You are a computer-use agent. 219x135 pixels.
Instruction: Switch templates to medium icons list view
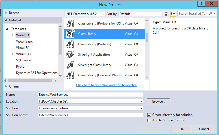tap(173, 14)
